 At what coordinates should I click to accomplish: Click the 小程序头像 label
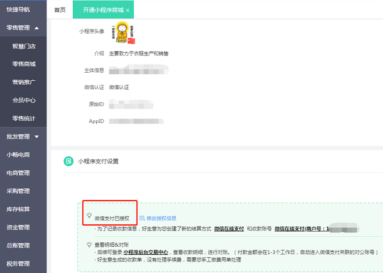point(91,31)
